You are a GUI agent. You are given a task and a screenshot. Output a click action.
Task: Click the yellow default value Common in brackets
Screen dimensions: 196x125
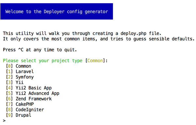[95, 61]
